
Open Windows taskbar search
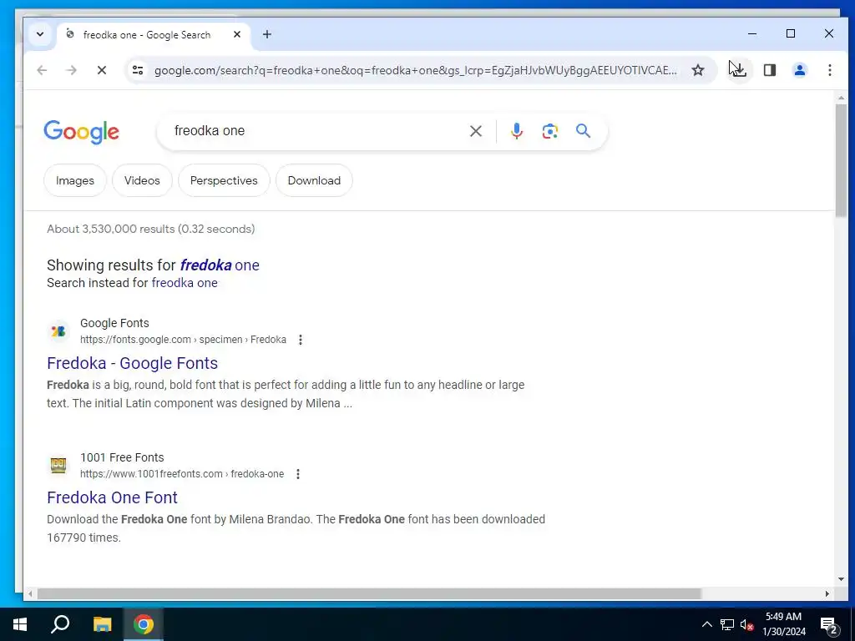coord(60,624)
